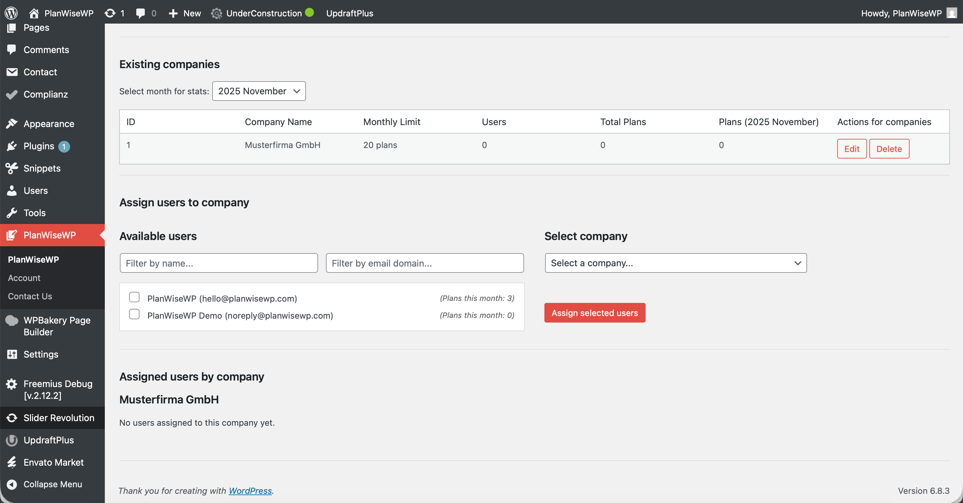This screenshot has width=963, height=503.
Task: Click the Tools wrench icon
Action: coord(11,213)
